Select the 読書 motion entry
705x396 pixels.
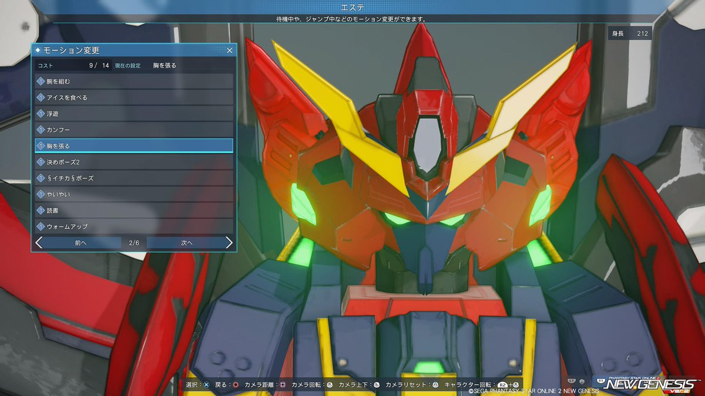click(134, 210)
